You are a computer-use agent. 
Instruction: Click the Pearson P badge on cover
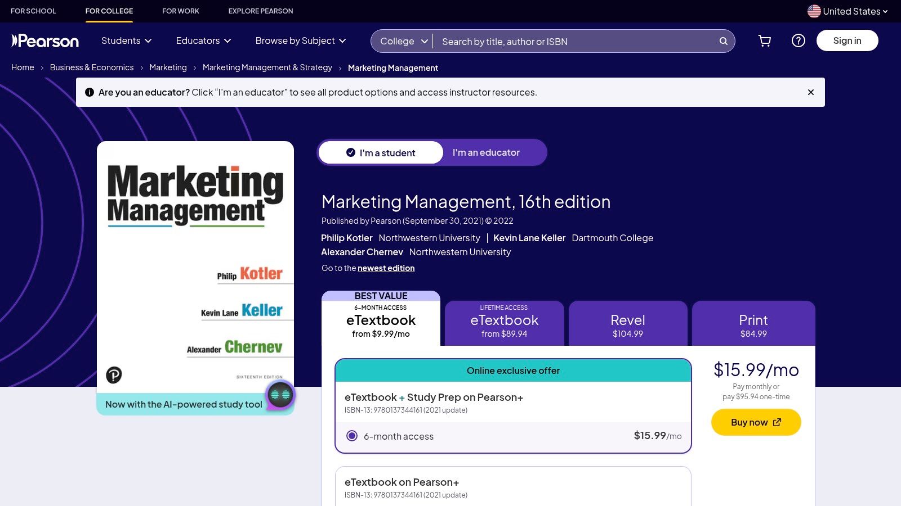click(114, 375)
